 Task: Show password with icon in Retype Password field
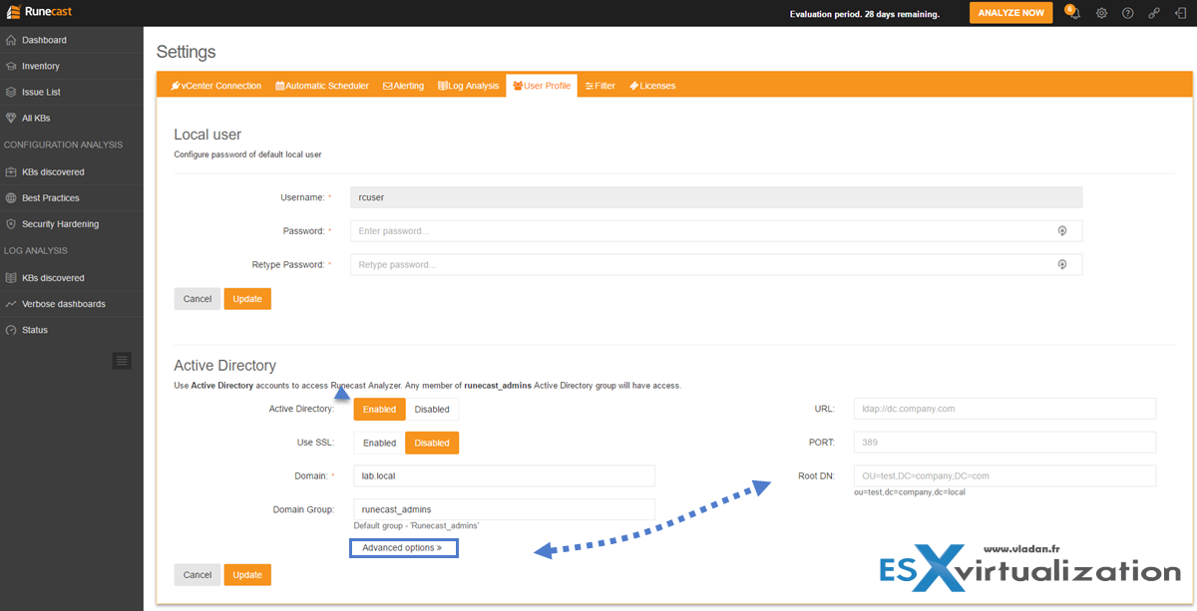pos(1062,264)
